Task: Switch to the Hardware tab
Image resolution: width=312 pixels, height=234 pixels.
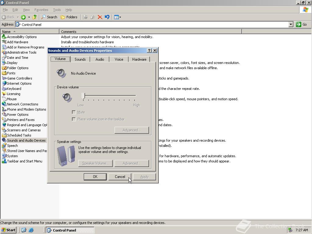Action: (x=139, y=59)
